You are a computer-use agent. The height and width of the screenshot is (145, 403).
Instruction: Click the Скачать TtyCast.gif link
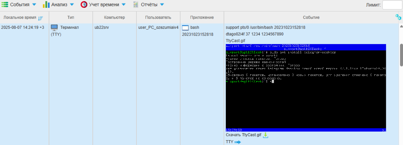tap(243, 135)
